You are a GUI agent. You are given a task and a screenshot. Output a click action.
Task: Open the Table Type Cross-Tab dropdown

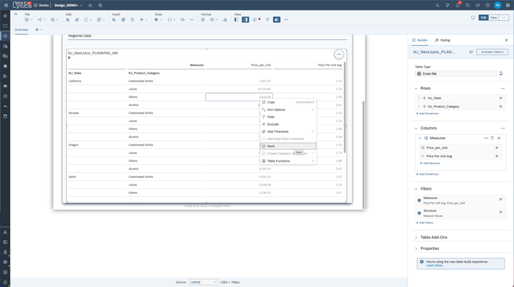pos(456,74)
